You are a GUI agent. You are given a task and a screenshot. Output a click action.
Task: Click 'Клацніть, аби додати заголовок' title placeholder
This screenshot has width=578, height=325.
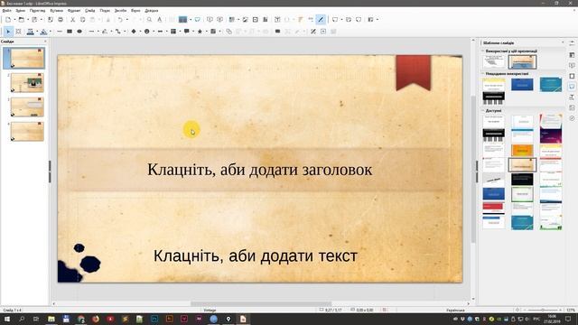(259, 170)
